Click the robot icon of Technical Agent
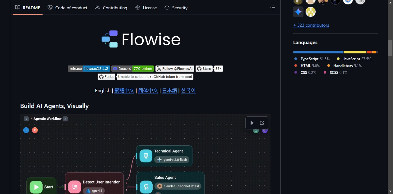393x194 pixels. click(146, 156)
